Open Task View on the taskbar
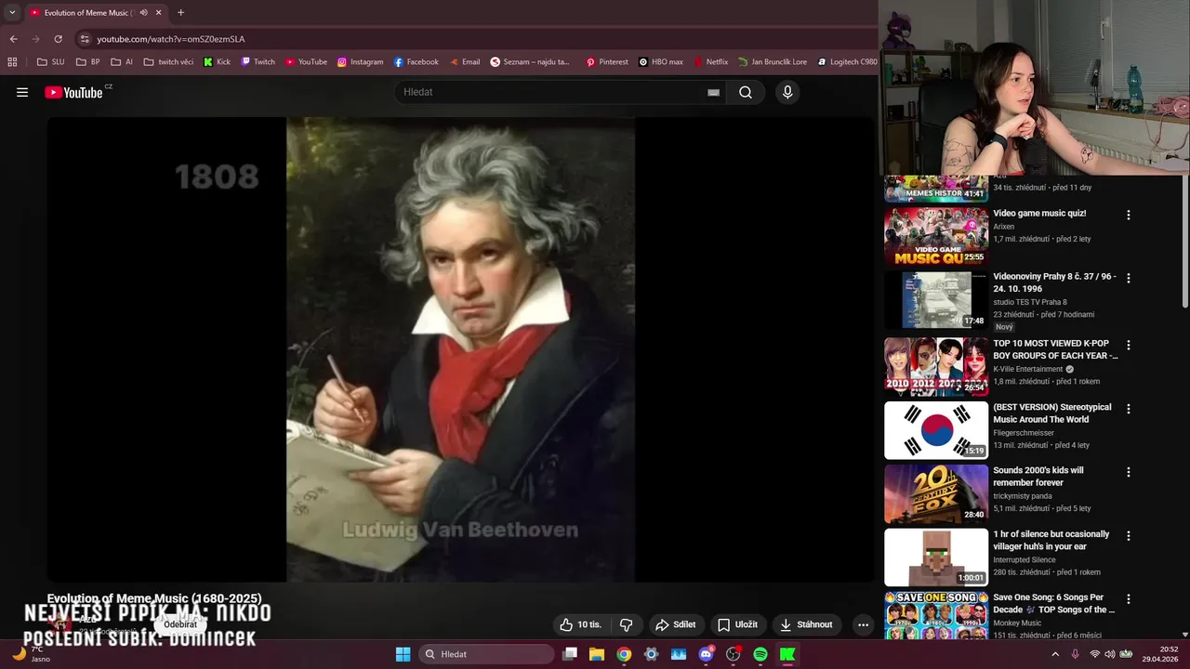This screenshot has height=669, width=1190. click(x=570, y=654)
